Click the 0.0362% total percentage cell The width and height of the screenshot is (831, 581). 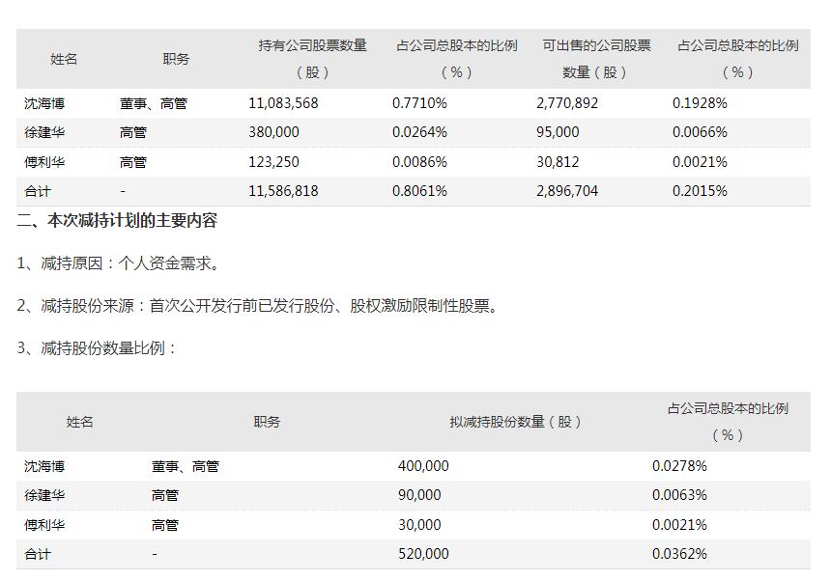click(x=679, y=554)
